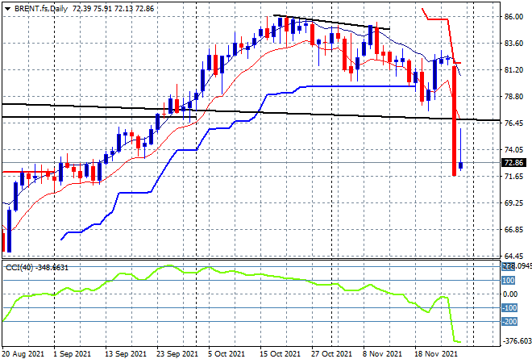Click the 81.20 price axis label
532x363 pixels.
tap(513, 69)
